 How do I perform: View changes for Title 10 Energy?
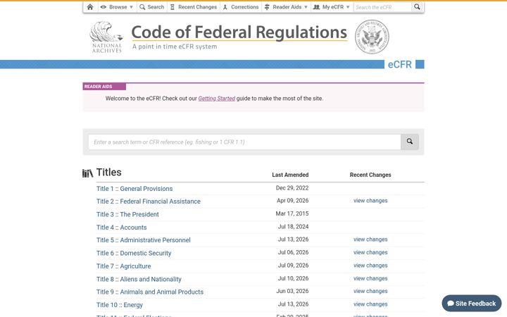[x=370, y=304]
